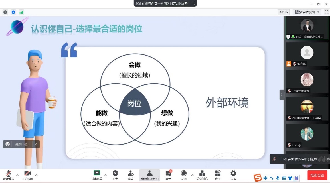
Task: Turn on the camera (开启视频)
Action: 27,174
